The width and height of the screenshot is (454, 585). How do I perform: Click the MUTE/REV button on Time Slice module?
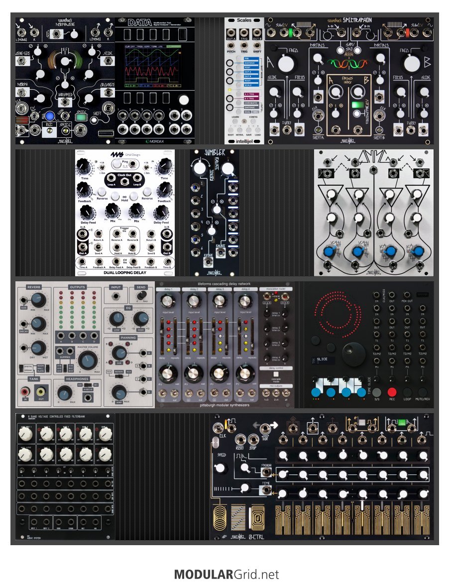(x=422, y=392)
